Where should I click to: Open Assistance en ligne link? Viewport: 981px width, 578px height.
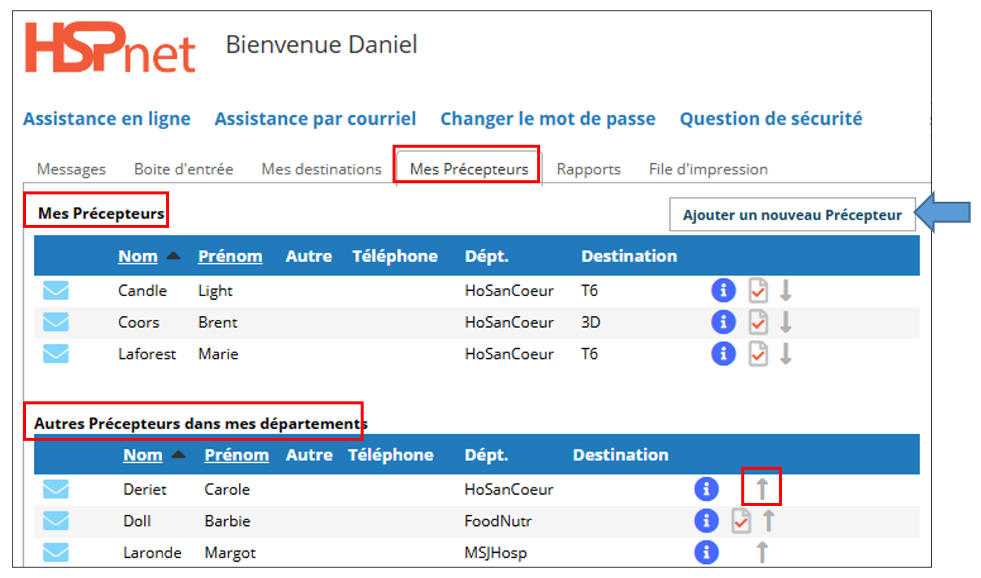click(x=107, y=119)
